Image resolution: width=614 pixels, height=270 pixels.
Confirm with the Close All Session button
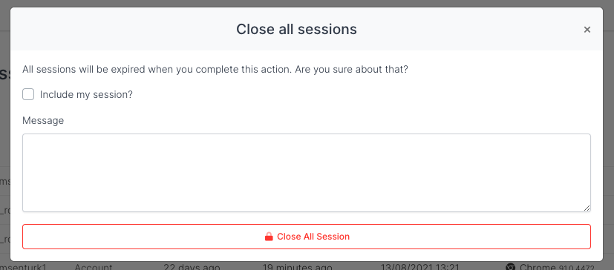coord(306,237)
